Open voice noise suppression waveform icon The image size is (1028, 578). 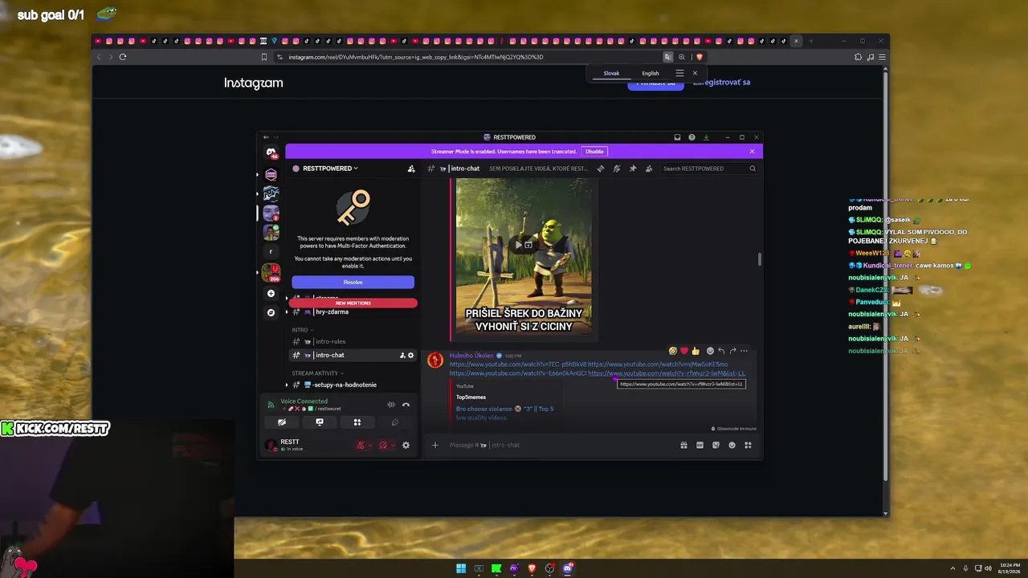click(391, 405)
